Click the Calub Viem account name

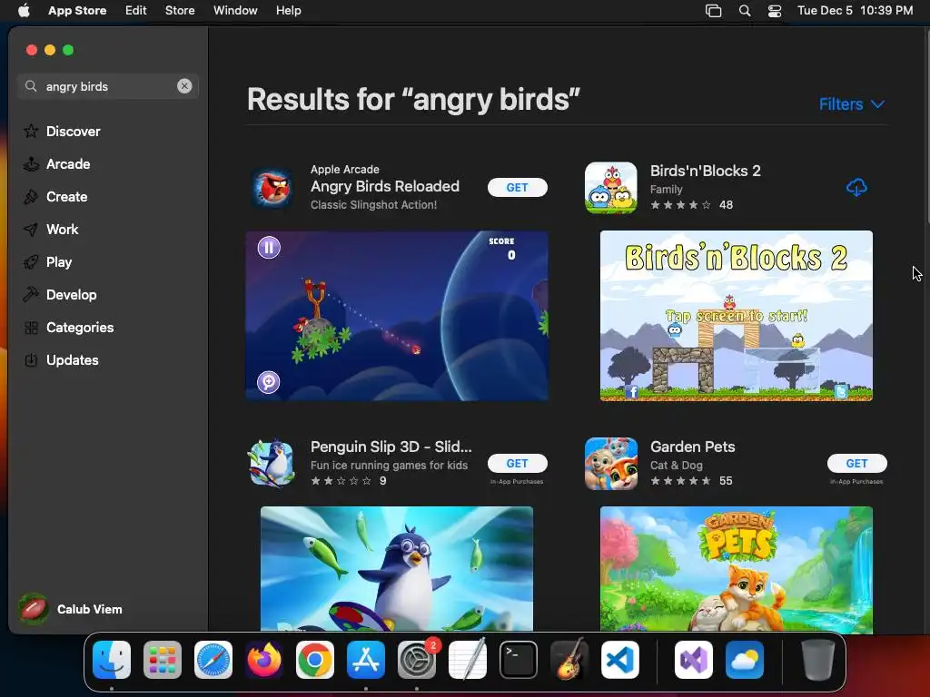click(90, 609)
